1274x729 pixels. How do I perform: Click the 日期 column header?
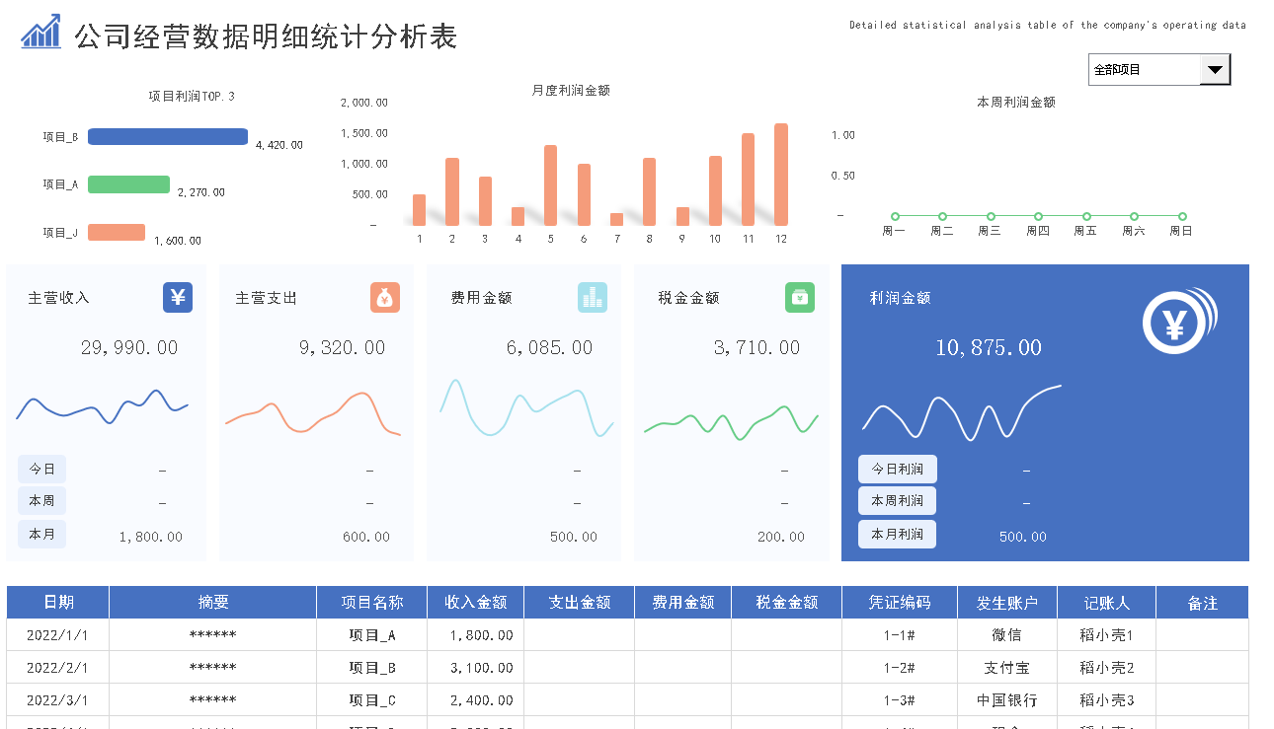point(58,603)
